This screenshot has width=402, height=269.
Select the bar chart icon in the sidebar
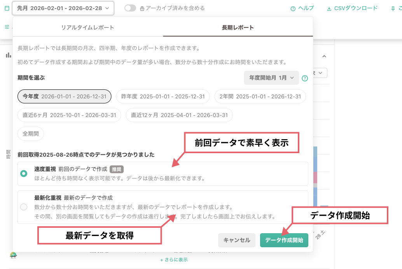pyautogui.click(x=8, y=55)
